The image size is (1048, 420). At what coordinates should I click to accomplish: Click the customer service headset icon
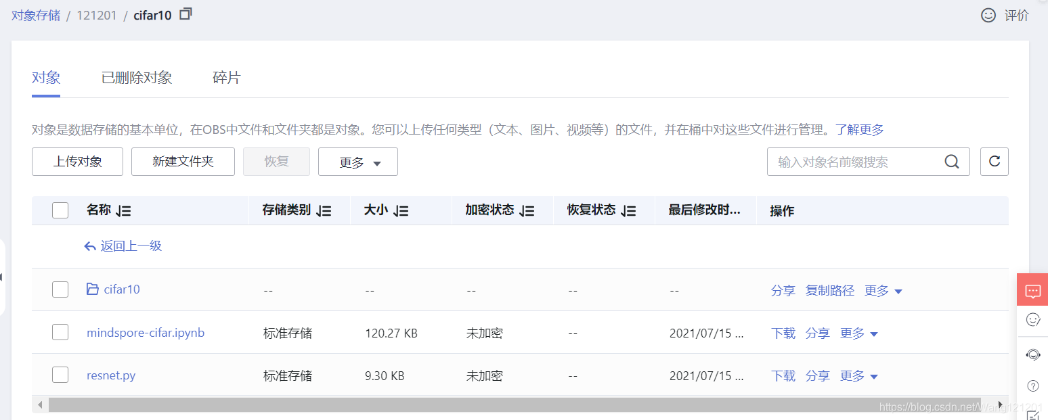pyautogui.click(x=1032, y=354)
